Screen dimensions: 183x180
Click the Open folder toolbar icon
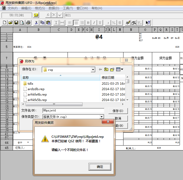click(x=10, y=23)
